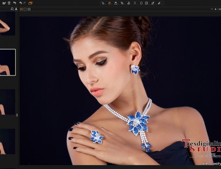The image size is (221, 169).
Task: Open the rotate tool dropdown arrow
Action: click(130, 4)
